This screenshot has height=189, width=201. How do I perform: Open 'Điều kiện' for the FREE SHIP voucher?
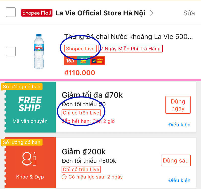(x=179, y=125)
